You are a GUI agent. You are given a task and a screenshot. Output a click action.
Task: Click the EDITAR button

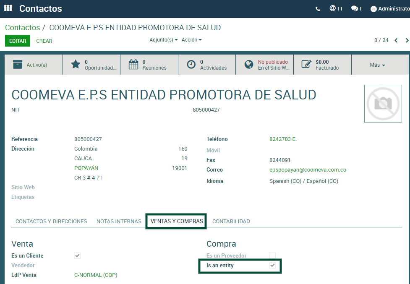[18, 41]
